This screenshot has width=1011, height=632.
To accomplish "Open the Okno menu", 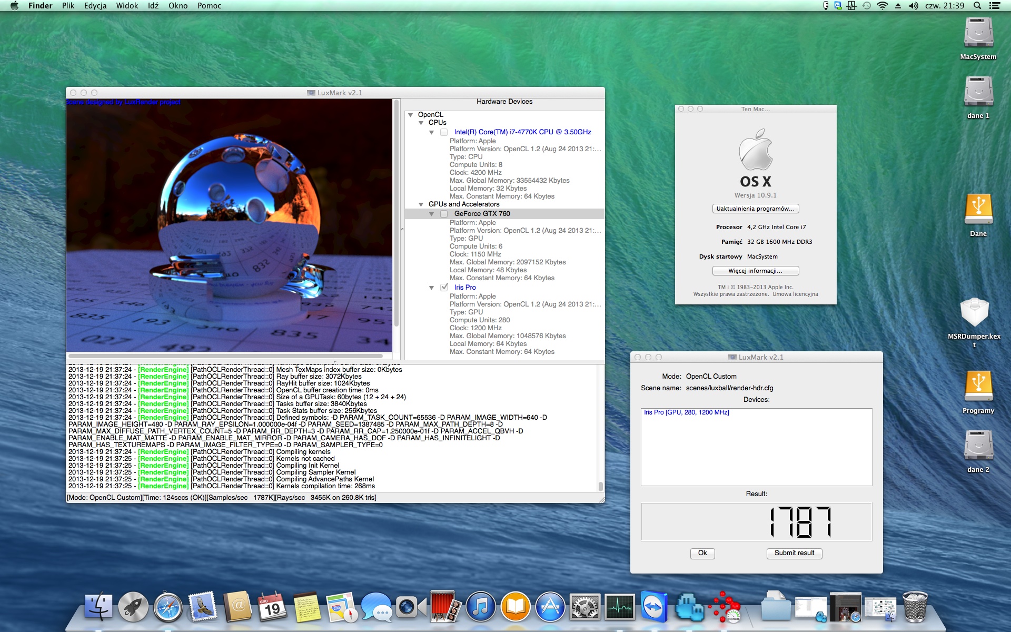I will pyautogui.click(x=178, y=6).
